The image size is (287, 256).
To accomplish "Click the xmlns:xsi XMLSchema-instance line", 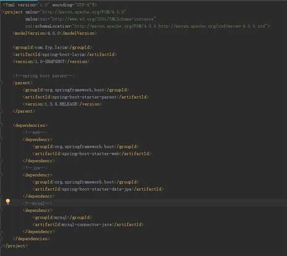I will pyautogui.click(x=90, y=19).
